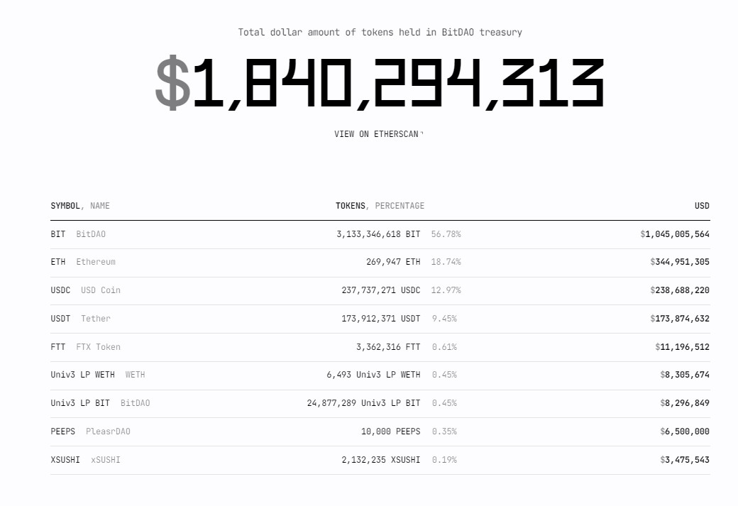
Task: Sort by SYMBOL column header
Action: click(x=65, y=206)
